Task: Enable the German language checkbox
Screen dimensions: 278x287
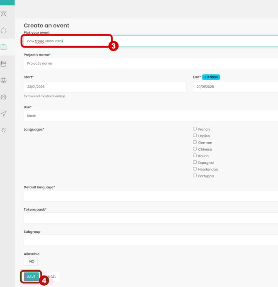Action: tap(195, 142)
